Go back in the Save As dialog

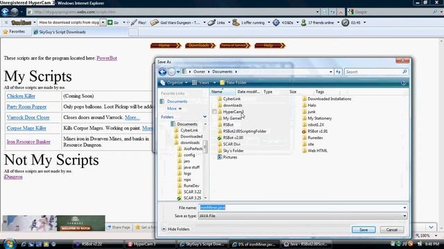162,72
